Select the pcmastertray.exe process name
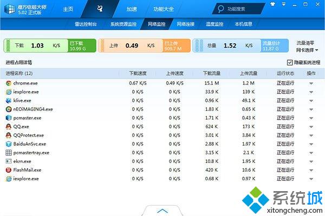325x216 pixels. point(31,153)
